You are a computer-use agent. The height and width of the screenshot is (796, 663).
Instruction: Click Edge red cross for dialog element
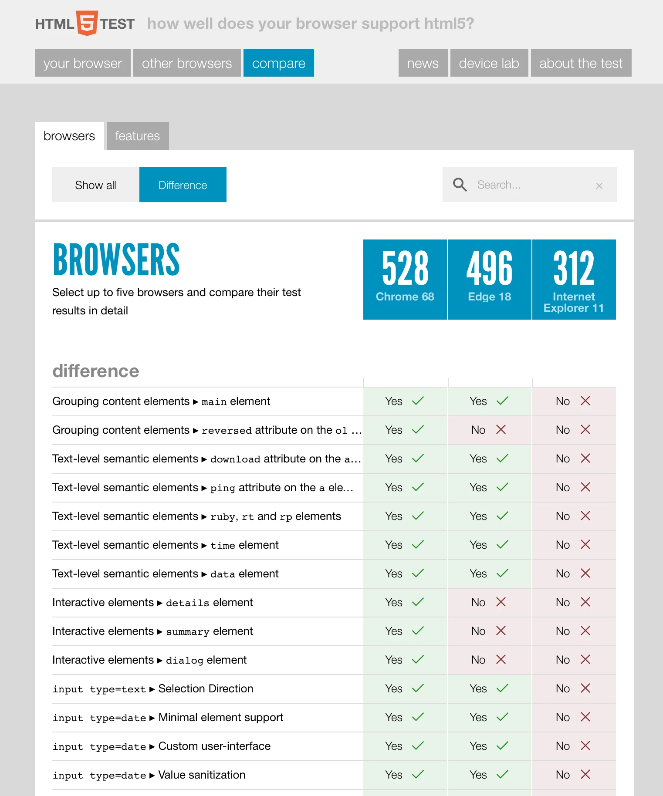tap(501, 659)
